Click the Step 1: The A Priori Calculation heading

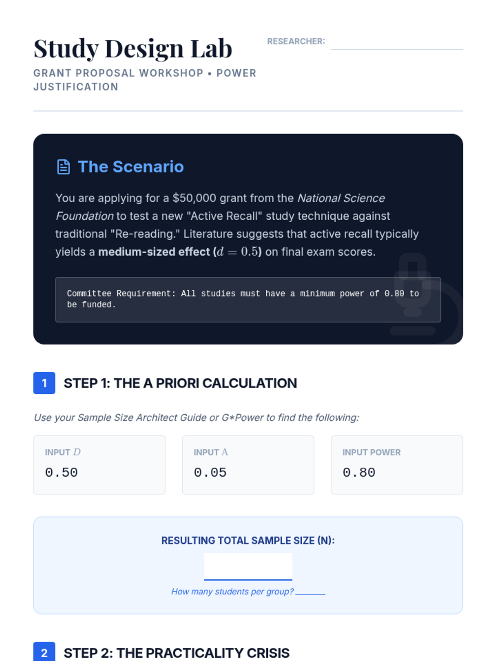[x=180, y=383]
